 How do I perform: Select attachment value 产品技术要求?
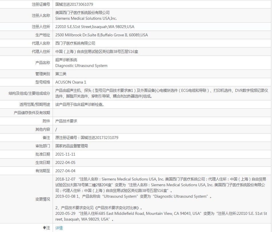(66, 121)
